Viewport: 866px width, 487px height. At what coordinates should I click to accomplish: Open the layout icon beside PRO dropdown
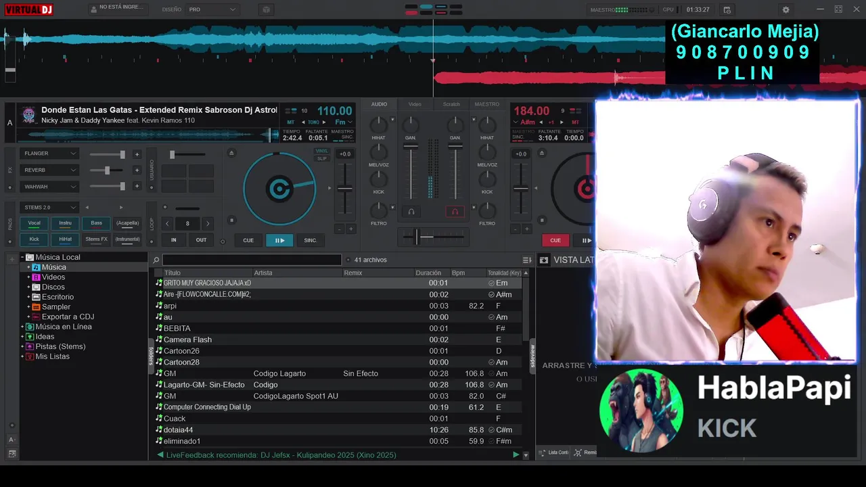point(266,9)
